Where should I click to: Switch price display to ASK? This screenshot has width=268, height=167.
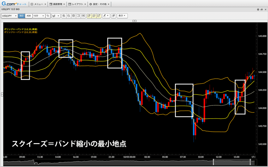pos(29,15)
